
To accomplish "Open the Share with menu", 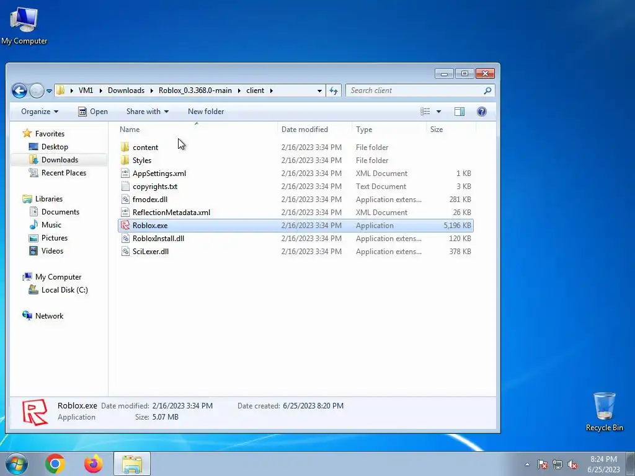I will coord(148,112).
